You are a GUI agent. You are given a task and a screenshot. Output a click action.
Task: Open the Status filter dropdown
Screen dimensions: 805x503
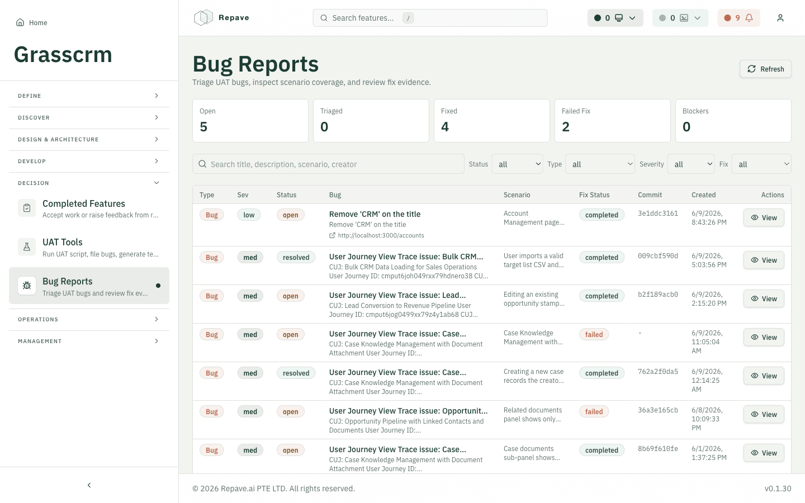(518, 164)
